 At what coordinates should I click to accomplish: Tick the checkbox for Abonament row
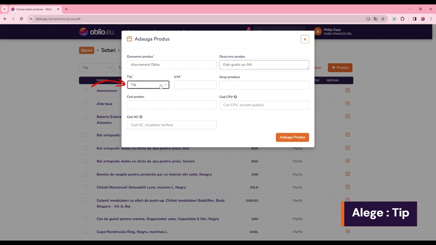point(85,91)
